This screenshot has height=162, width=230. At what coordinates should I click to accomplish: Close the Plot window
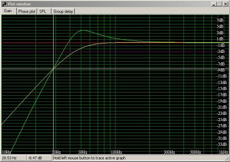[225, 4]
